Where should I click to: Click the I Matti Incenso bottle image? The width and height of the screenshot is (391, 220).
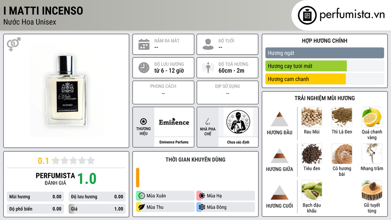pos(66,91)
